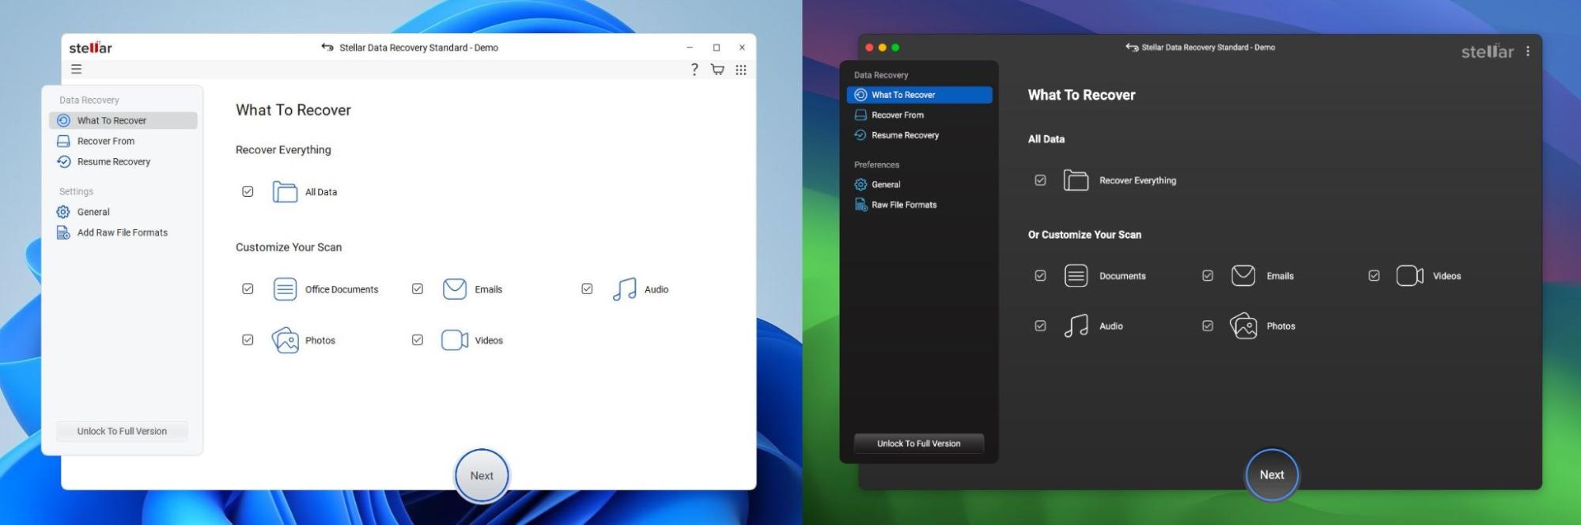The height and width of the screenshot is (525, 1581).
Task: Click Recover From drive icon in Windows sidebar
Action: [63, 141]
